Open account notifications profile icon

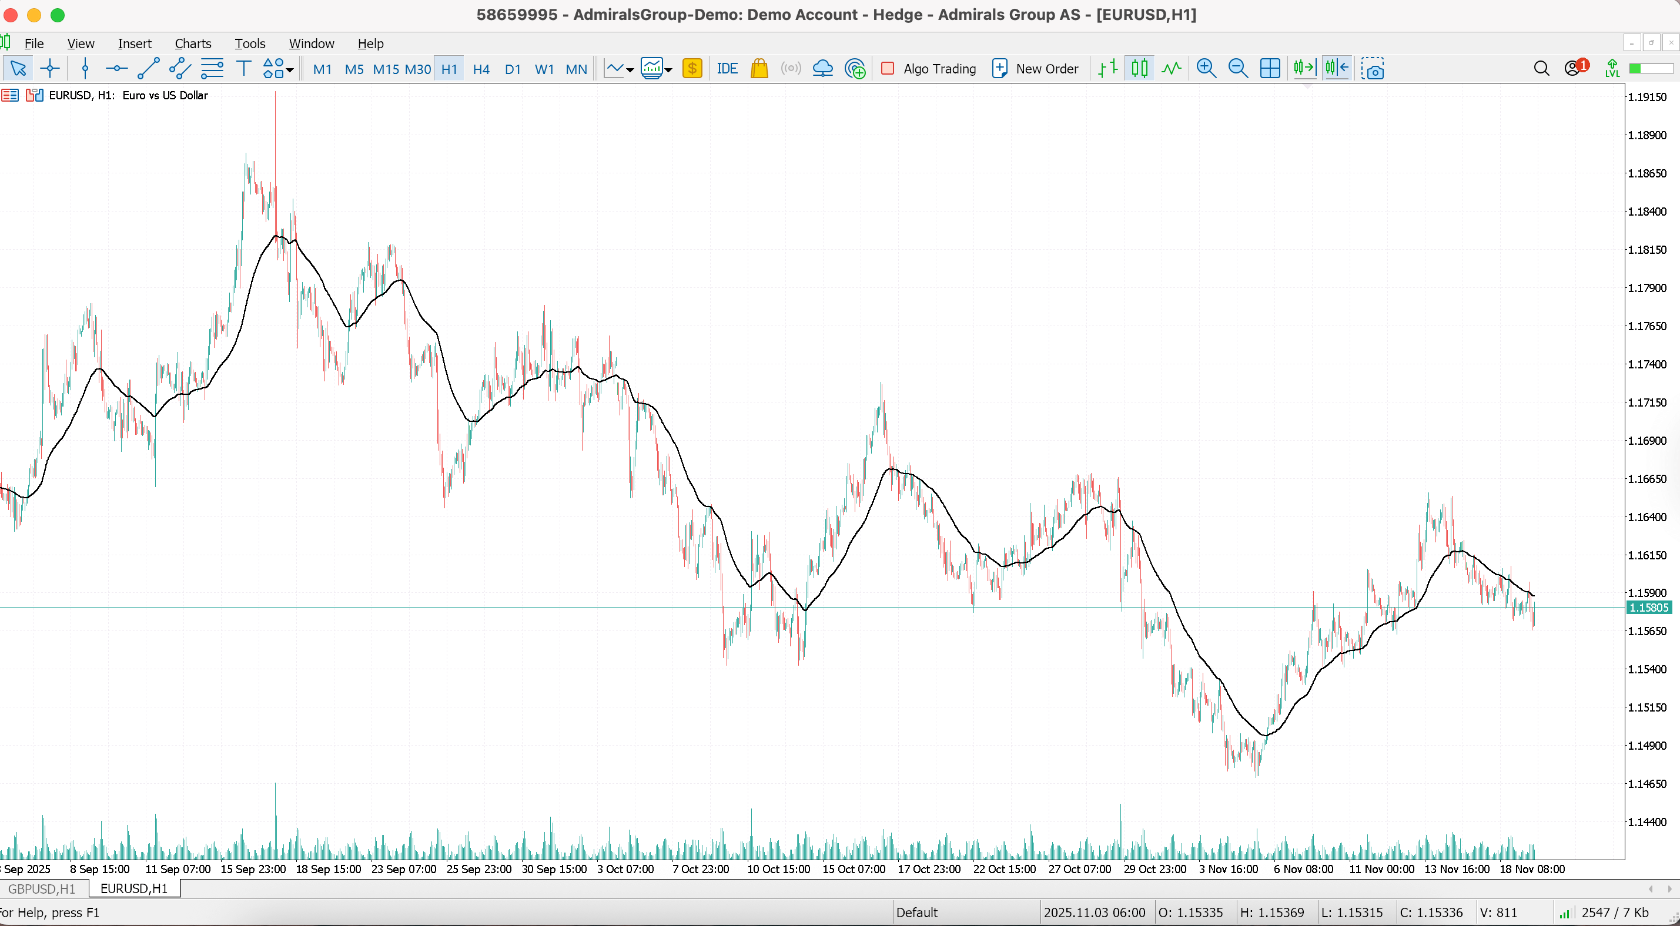(x=1577, y=68)
